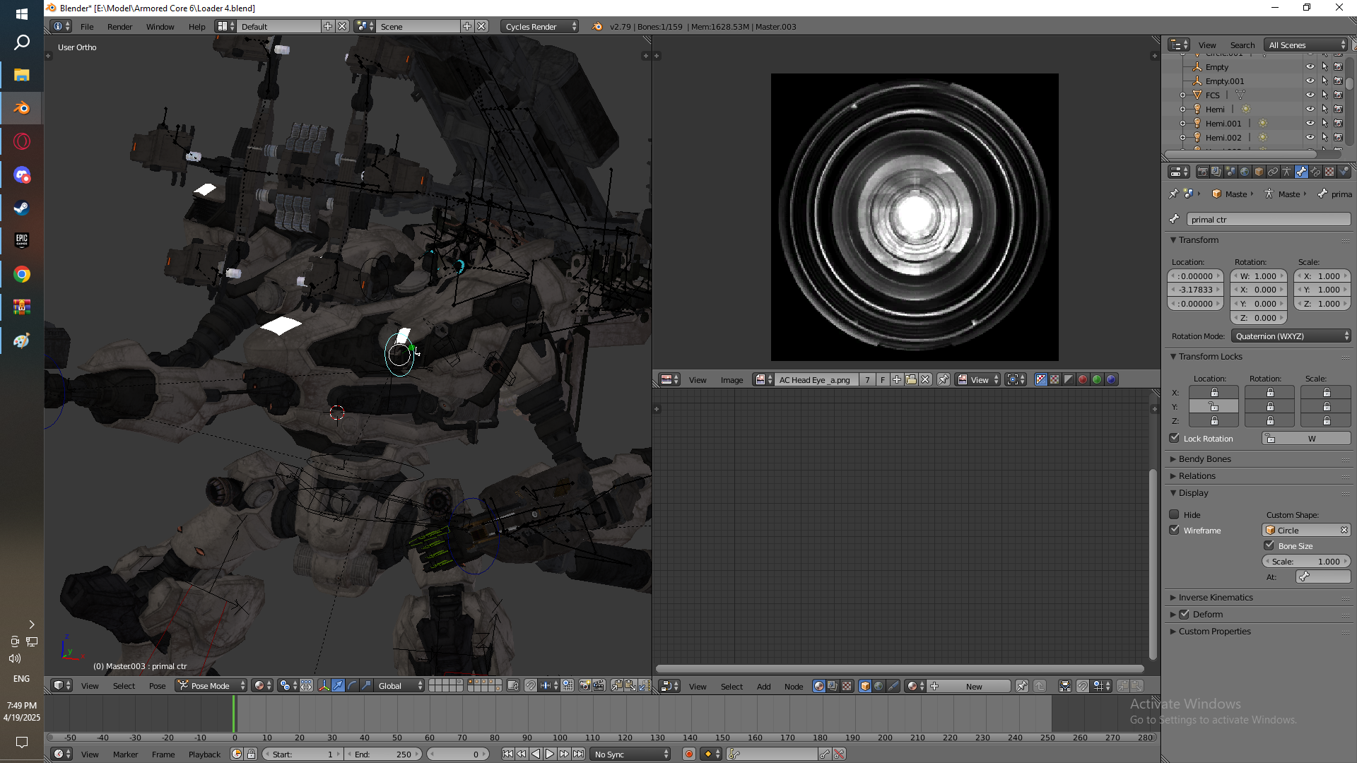Open Blender from Windows taskbar
This screenshot has height=763, width=1357.
point(21,108)
